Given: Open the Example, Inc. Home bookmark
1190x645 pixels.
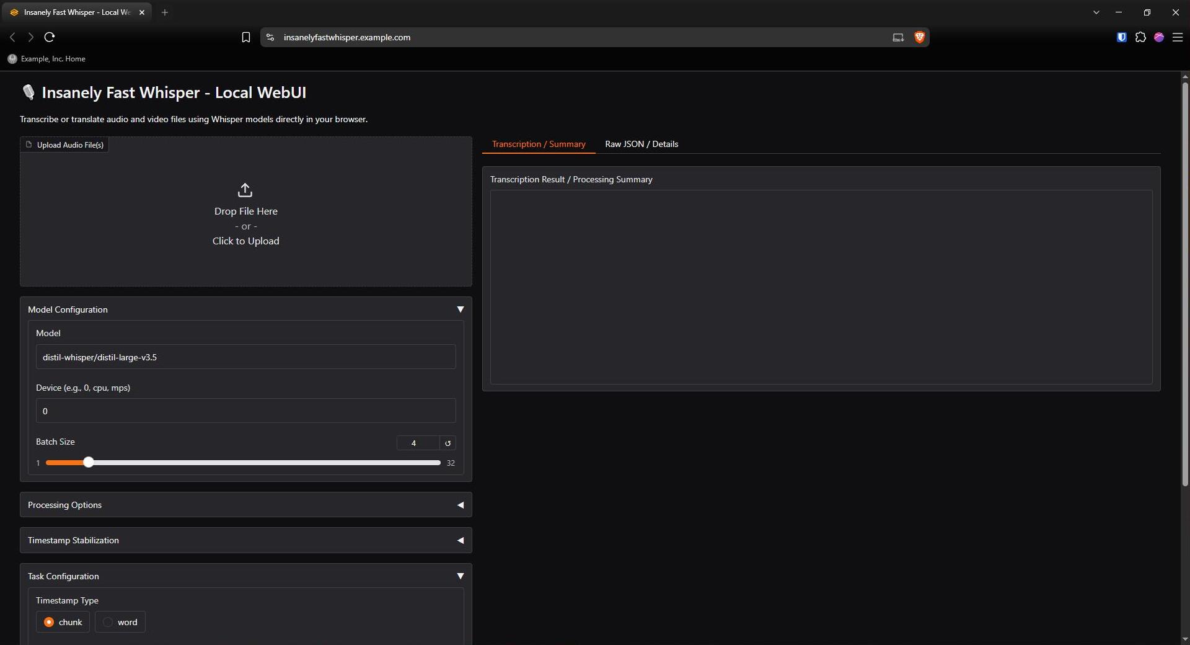Looking at the screenshot, I should click(46, 59).
